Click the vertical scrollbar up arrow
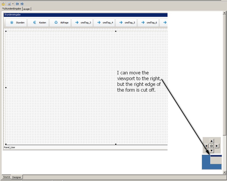Screen dimensions: 227x181 click(x=225, y=13)
